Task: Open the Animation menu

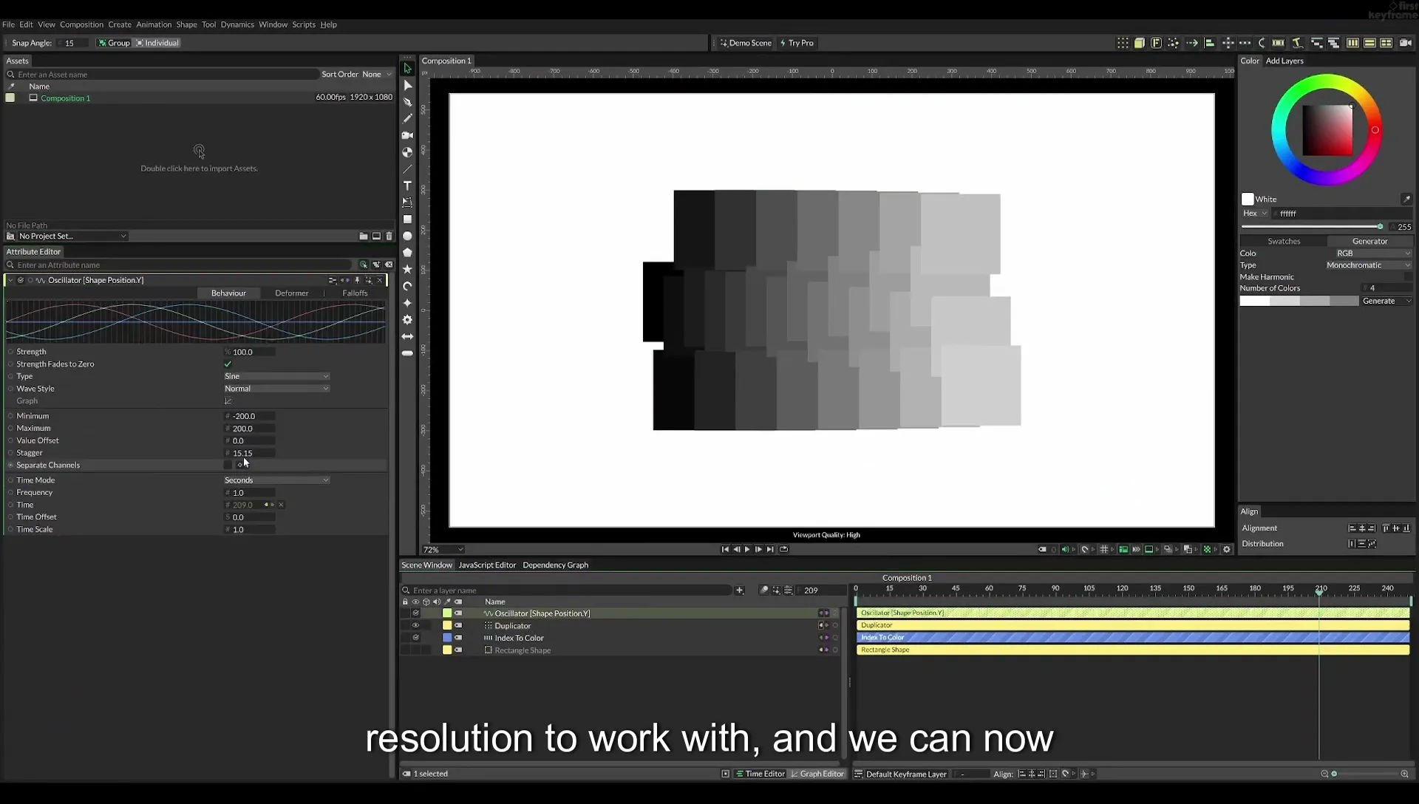Action: pos(154,24)
